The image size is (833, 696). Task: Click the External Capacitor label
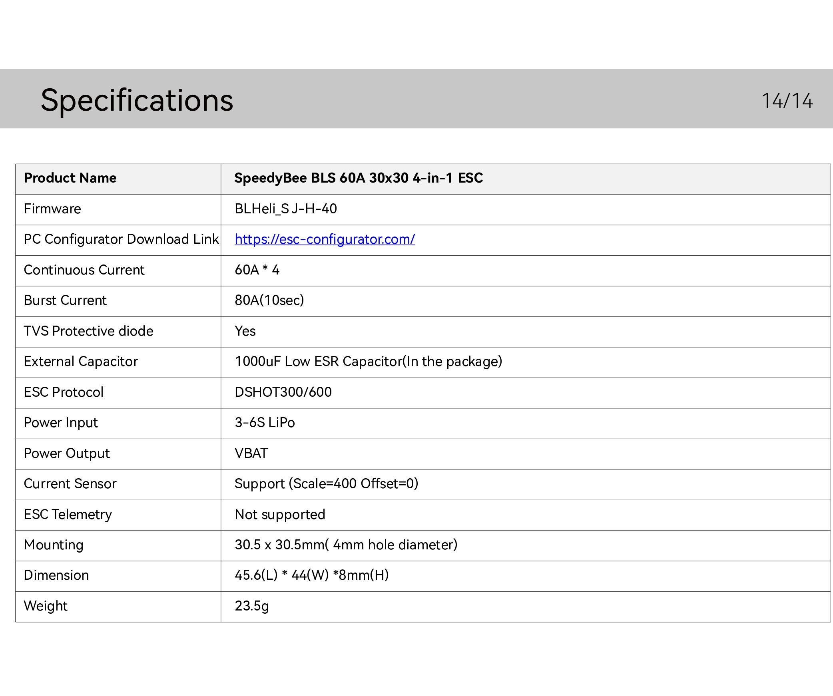(81, 362)
